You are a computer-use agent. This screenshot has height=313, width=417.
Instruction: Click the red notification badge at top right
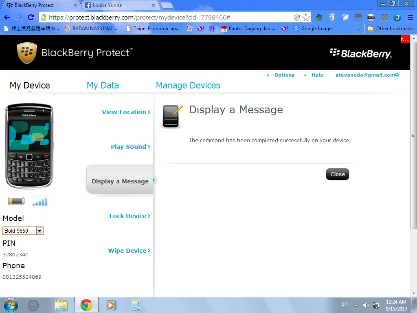pos(405,40)
